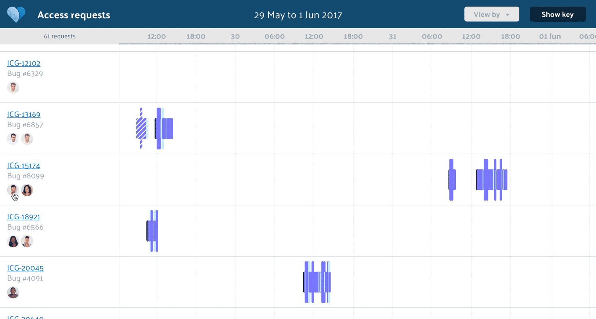Open the ICG-18921 request link
This screenshot has width=596, height=319.
(23, 217)
